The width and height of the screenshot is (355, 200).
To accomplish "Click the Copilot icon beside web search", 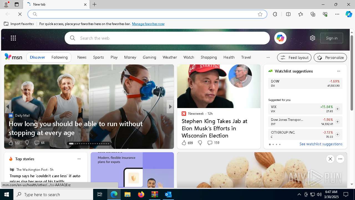I will 280,38.
